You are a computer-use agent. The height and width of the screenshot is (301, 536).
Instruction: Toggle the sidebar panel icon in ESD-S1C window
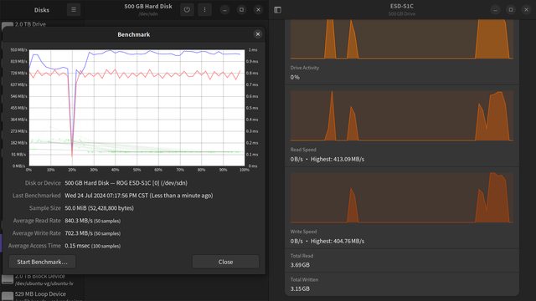277,10
